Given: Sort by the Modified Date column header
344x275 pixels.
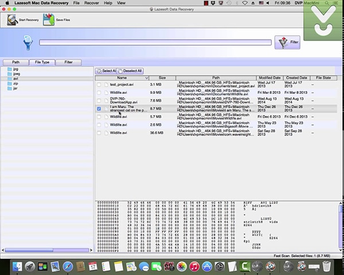Looking at the screenshot, I should 269,78.
